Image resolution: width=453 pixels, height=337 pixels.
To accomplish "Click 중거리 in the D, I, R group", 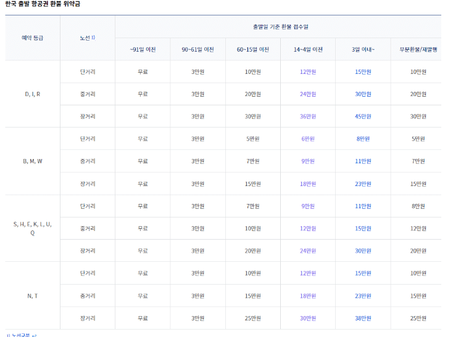I will (88, 94).
